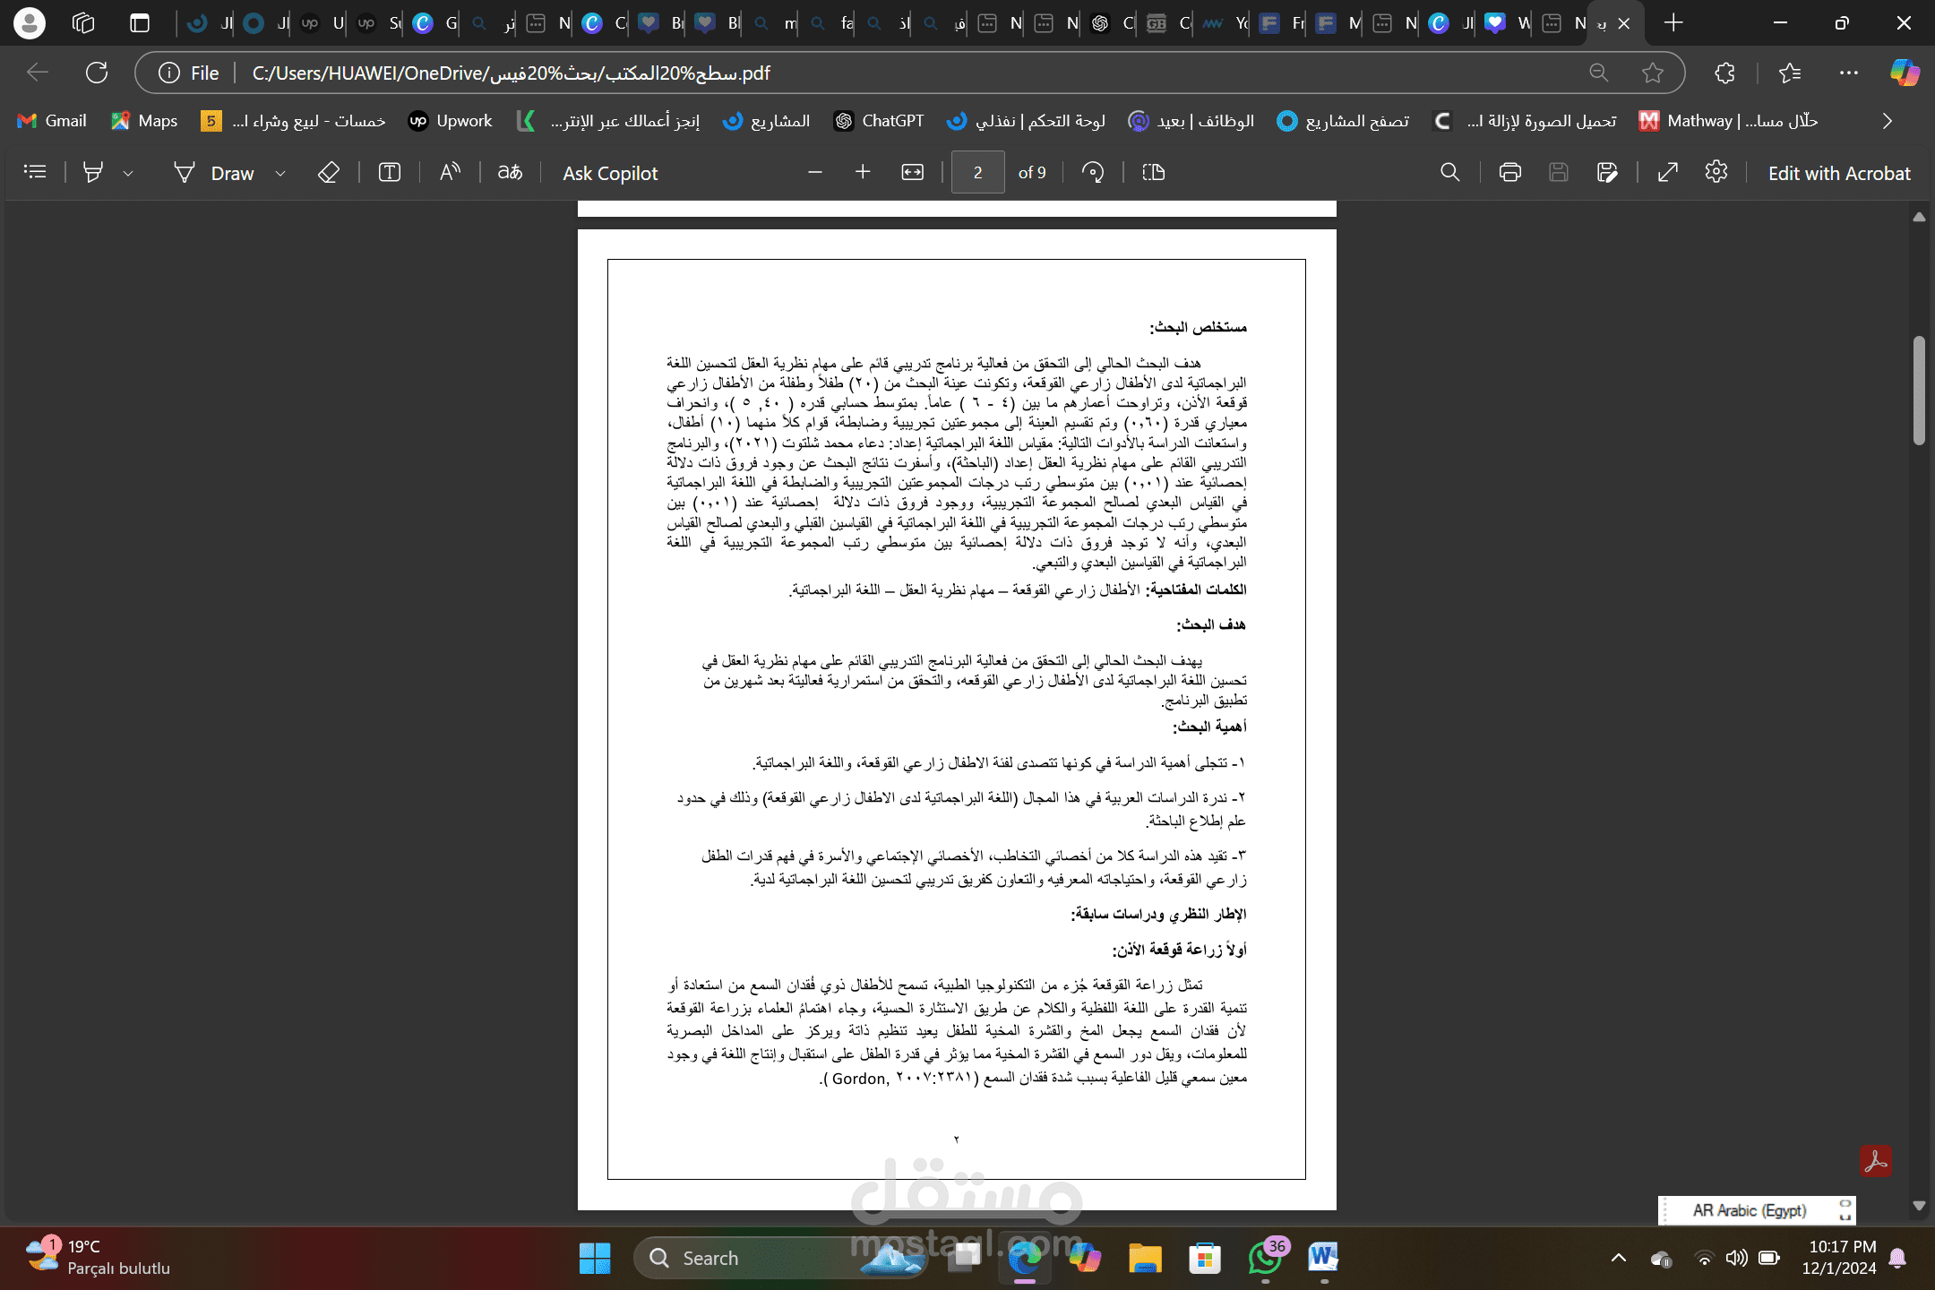The height and width of the screenshot is (1290, 1935).
Task: Click Edit with Acrobat
Action: pyautogui.click(x=1838, y=173)
